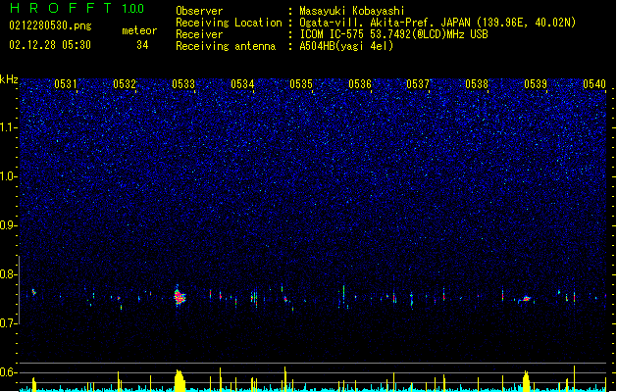Click the Ogata-vill. Akita-Pref. JAPAN location text
Viewport: 617px width, 392px height.
pos(437,23)
